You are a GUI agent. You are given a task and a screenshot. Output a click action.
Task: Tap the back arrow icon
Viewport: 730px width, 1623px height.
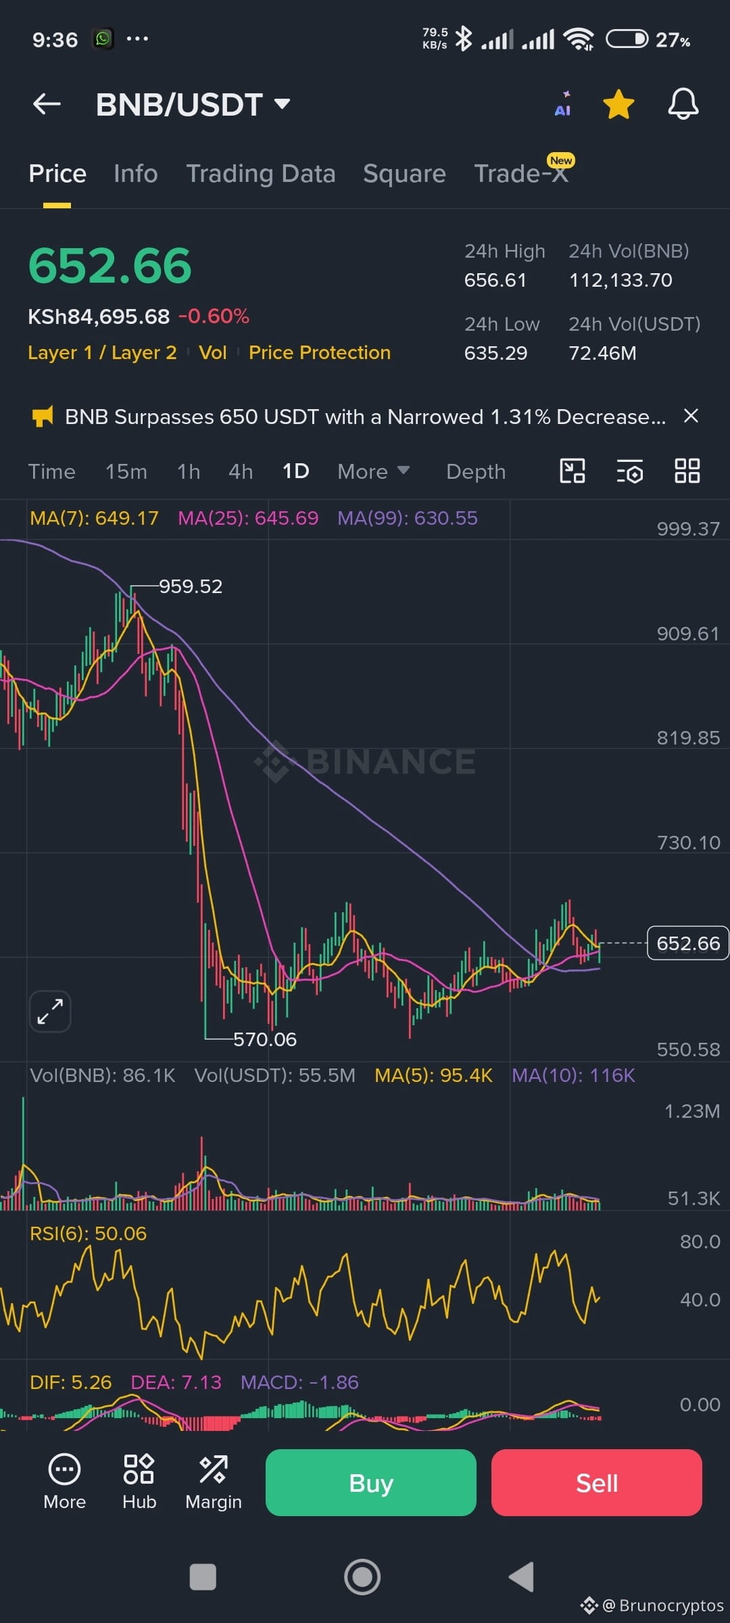point(47,104)
